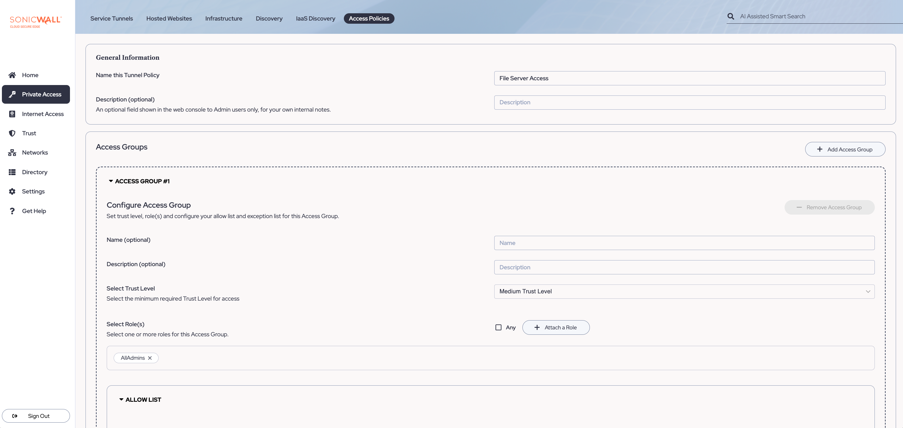Click the Networks topology icon
The height and width of the screenshot is (428, 903).
12,153
